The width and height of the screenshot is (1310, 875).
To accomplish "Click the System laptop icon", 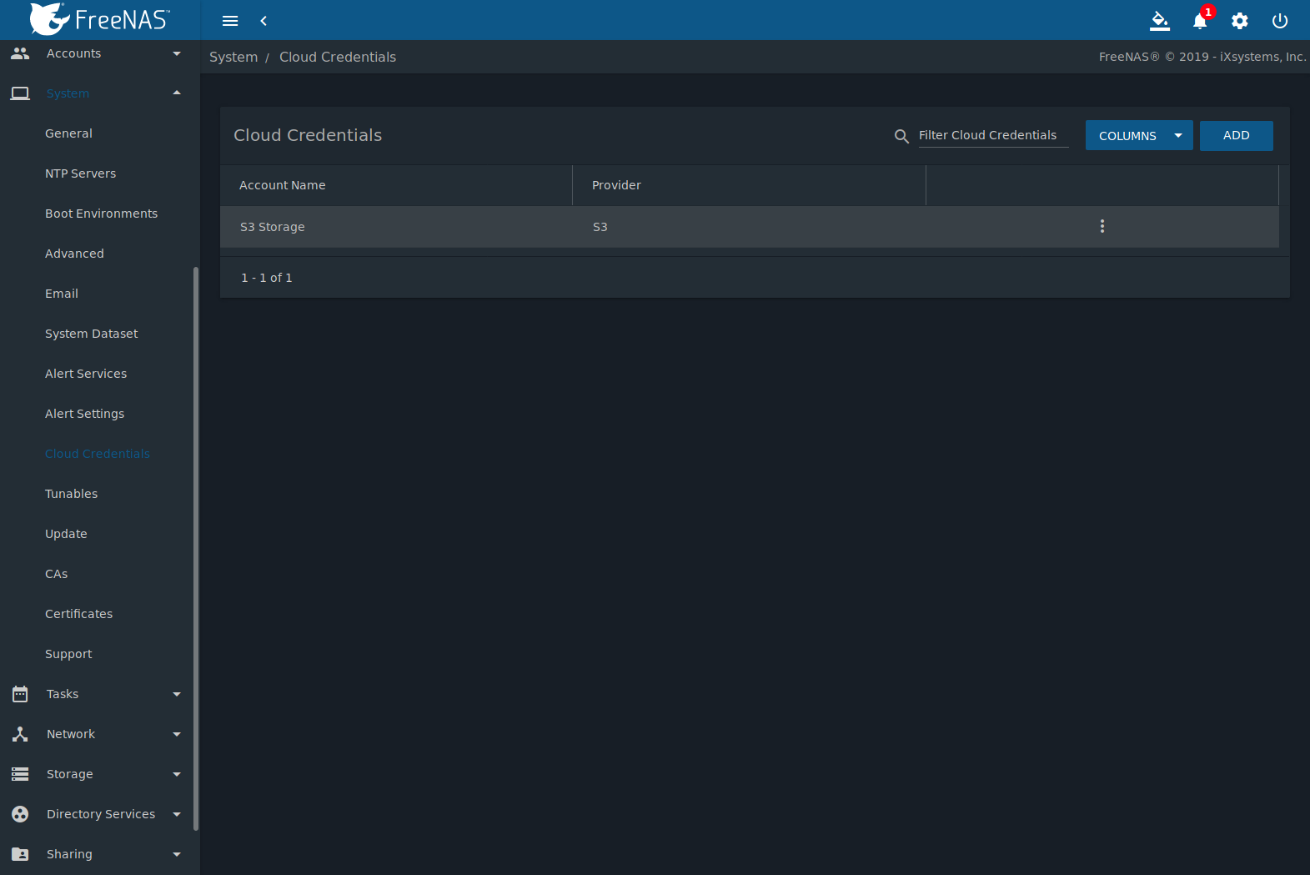I will [20, 93].
